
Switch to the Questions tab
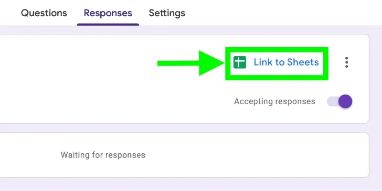click(44, 13)
